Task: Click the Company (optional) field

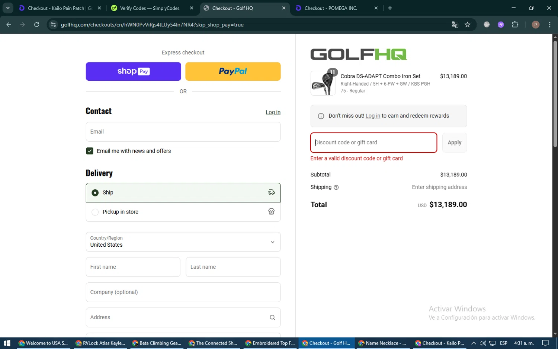Action: coord(183,292)
